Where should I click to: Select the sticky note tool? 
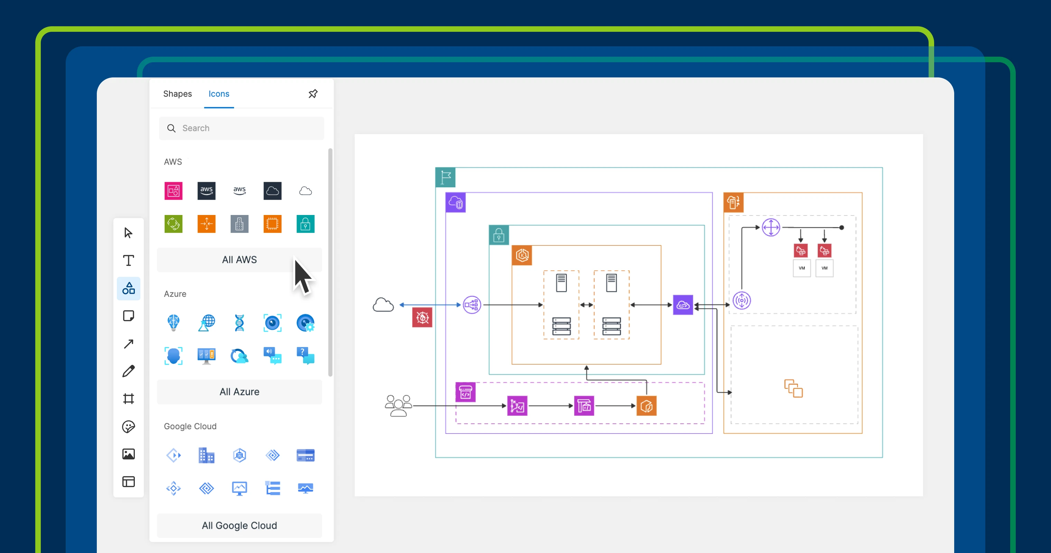[129, 316]
